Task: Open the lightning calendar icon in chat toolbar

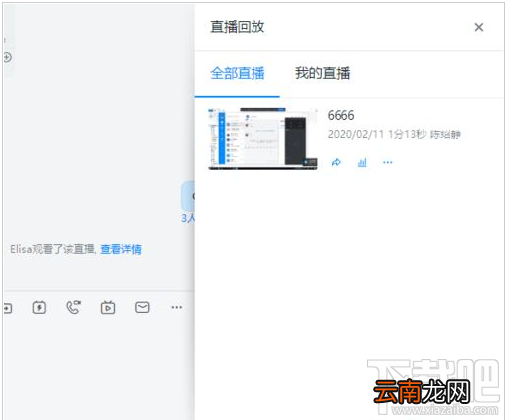Action: pyautogui.click(x=39, y=307)
